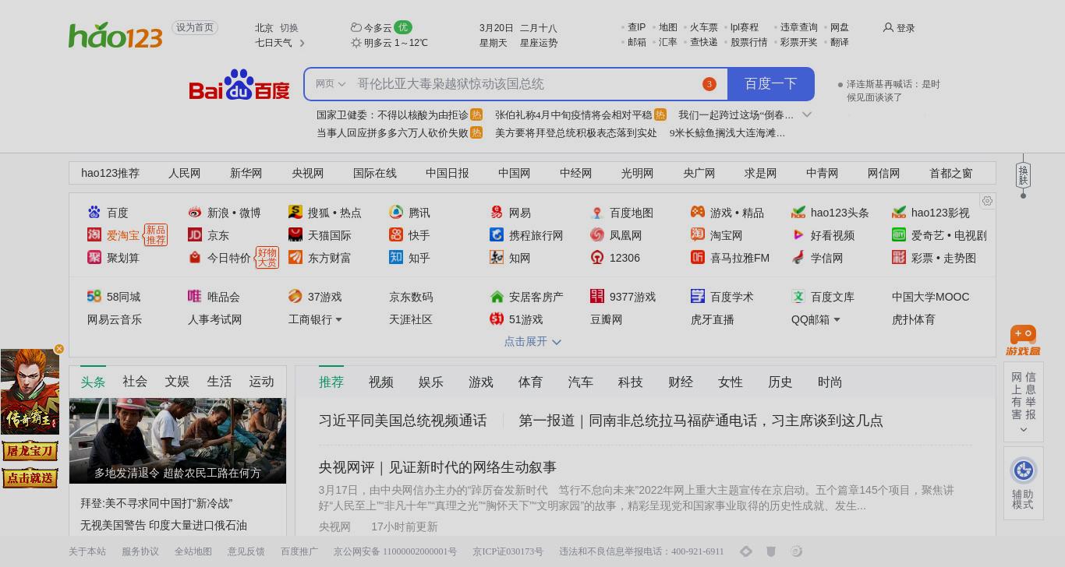Open the 历史 feed tab
This screenshot has width=1065, height=567.
[x=780, y=382]
